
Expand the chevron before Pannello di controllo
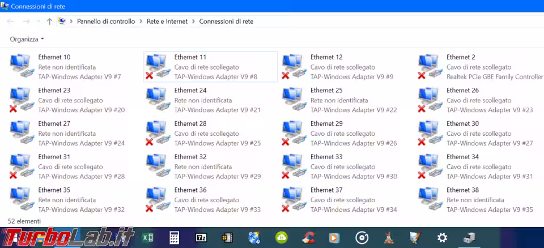(x=71, y=22)
